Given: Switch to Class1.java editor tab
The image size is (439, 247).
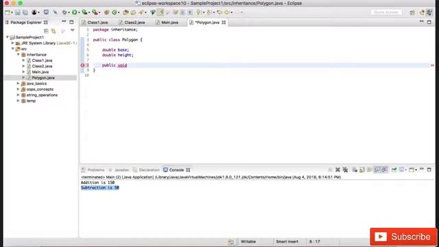Looking at the screenshot, I should click(97, 23).
